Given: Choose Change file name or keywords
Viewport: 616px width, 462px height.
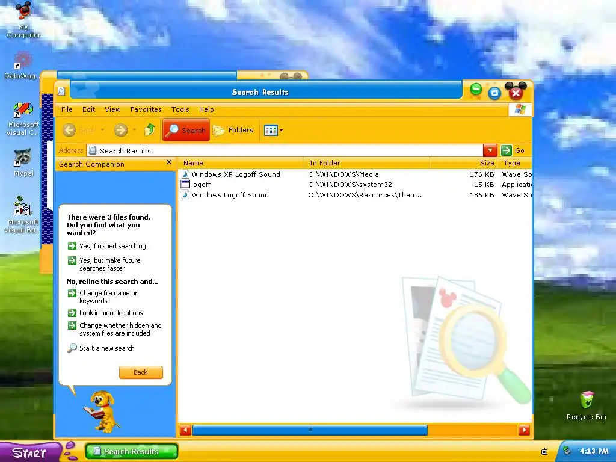Looking at the screenshot, I should tap(102, 297).
